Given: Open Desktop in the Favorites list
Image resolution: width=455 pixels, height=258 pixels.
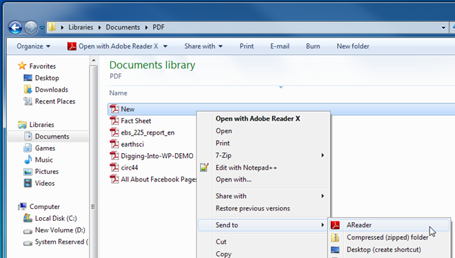Looking at the screenshot, I should [x=47, y=78].
